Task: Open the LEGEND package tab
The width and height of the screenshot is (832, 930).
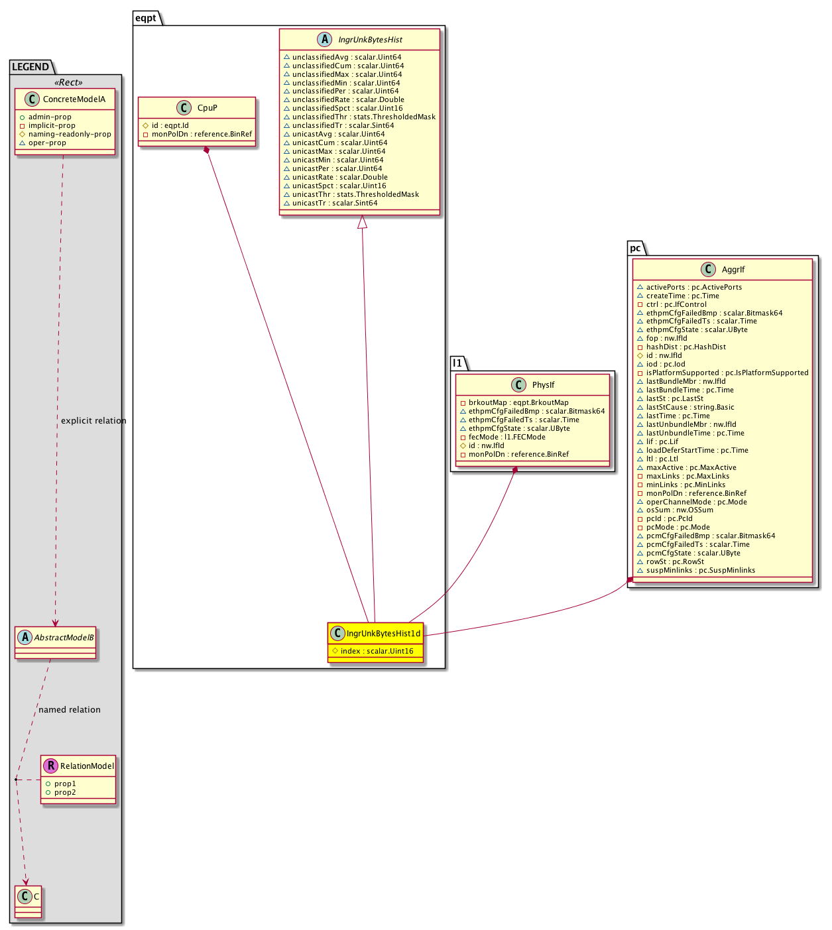Action: tap(30, 67)
